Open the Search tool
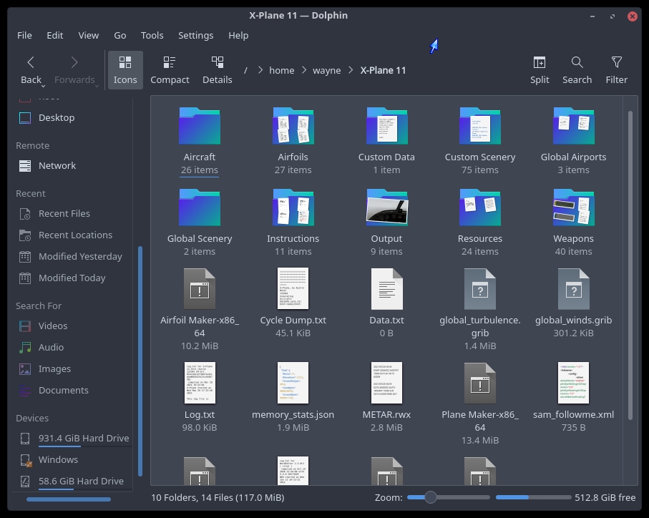649x518 pixels. pos(577,63)
